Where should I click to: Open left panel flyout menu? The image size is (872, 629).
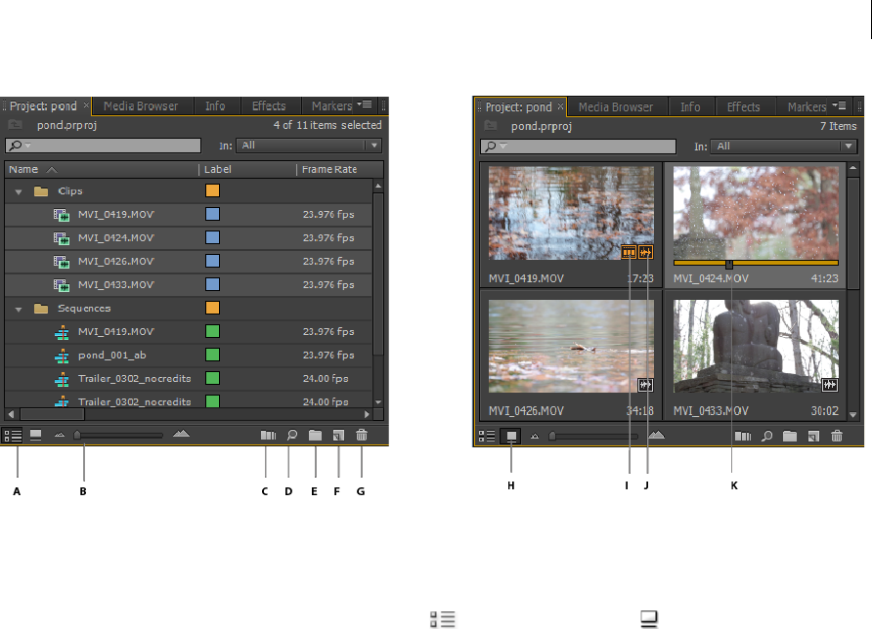pos(365,104)
